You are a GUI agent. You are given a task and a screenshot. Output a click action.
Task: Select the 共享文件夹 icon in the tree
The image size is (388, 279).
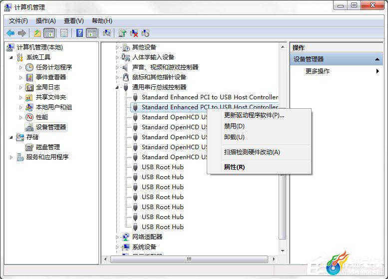[29, 97]
